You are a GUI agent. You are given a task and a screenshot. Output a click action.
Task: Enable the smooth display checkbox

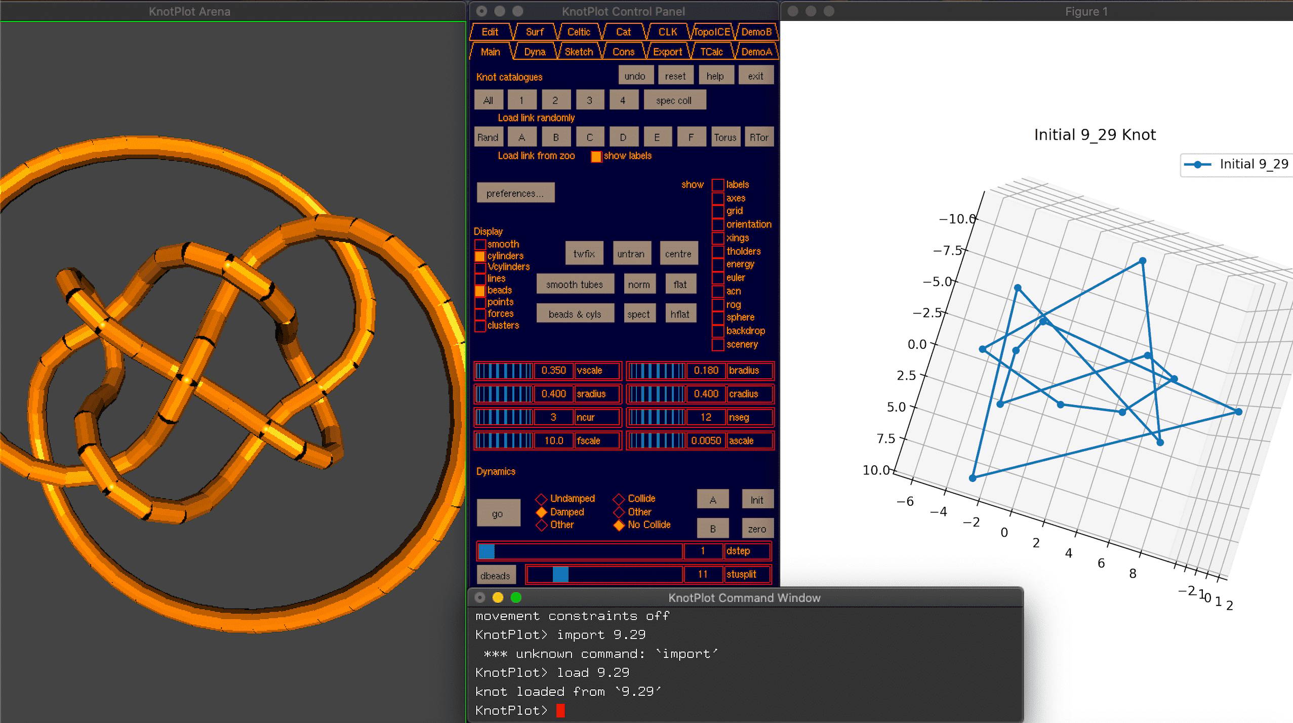(480, 245)
